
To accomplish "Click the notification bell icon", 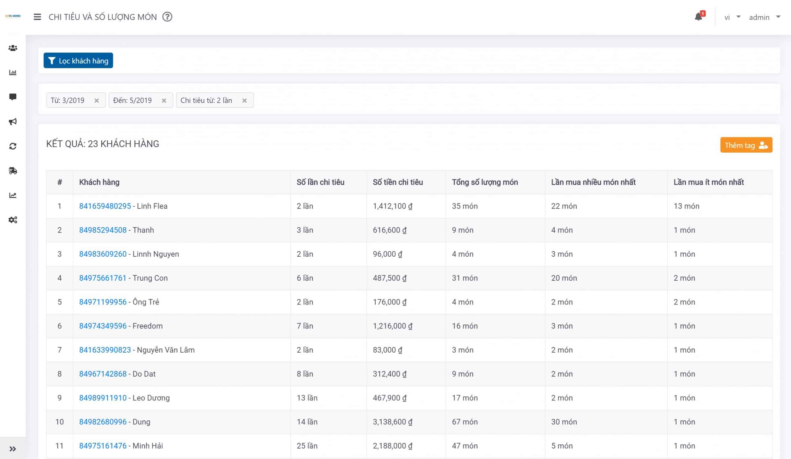I will (699, 17).
